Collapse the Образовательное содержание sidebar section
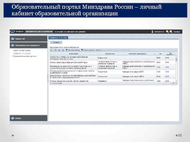This screenshot has height=142, width=190. point(28,45)
